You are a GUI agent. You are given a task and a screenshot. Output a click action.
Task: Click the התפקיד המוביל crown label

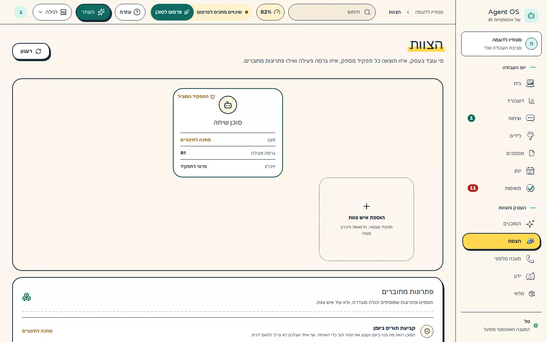pos(196,97)
